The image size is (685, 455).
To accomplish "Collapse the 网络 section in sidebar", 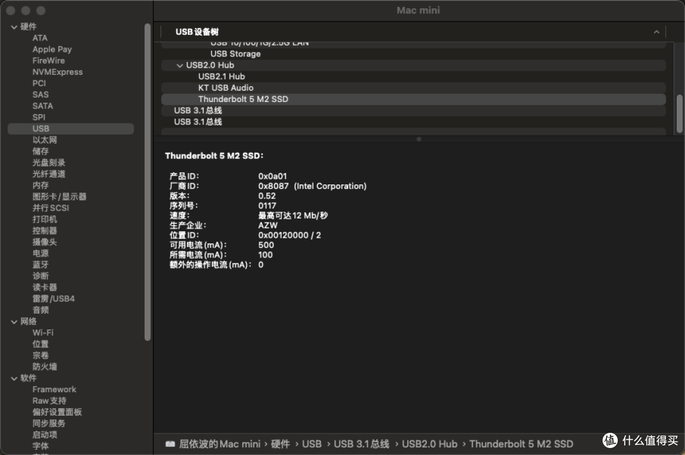I will click(14, 322).
